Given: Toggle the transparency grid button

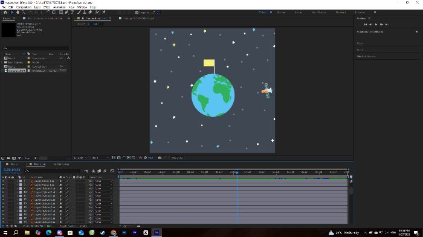Looking at the screenshot, I should [x=119, y=158].
